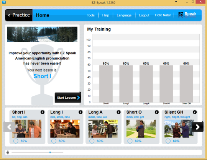Viewport: 207px width, 160px height.
Task: Show more lessons with right carousel arrow
Action: coord(198,127)
